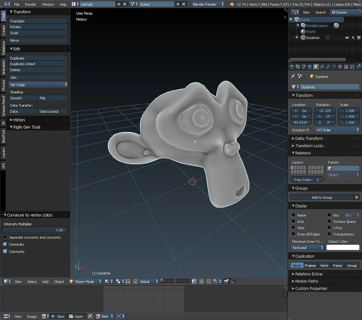
Task: Open the Constraints properties tab (chain icon)
Action: [x=322, y=67]
